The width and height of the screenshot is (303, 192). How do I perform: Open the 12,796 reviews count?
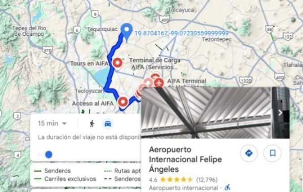point(207,179)
